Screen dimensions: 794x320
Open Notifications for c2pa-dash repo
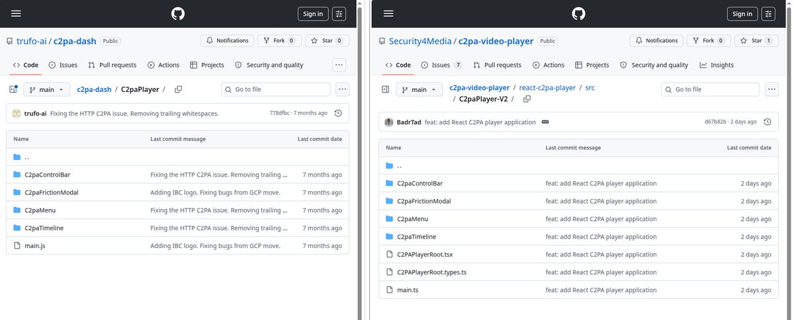[227, 40]
